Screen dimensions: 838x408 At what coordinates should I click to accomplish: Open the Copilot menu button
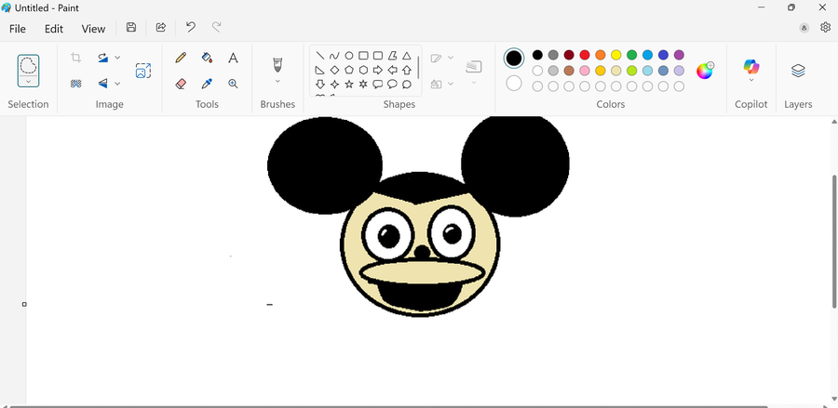(751, 66)
